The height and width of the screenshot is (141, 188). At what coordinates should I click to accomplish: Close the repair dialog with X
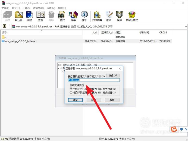(x=120, y=68)
